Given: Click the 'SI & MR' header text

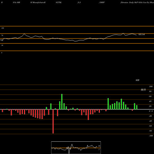Looking at the screenshot, I should (16, 2).
